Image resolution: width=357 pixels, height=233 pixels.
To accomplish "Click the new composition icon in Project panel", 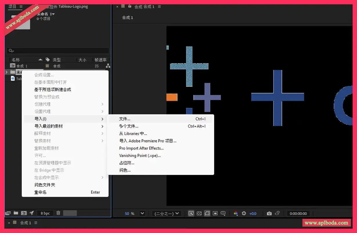I will [x=24, y=213].
